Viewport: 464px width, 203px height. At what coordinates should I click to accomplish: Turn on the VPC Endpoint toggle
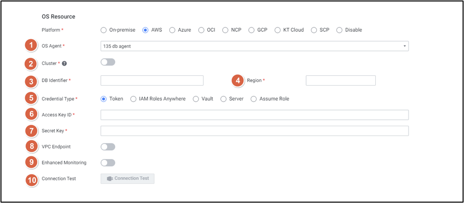[107, 147]
